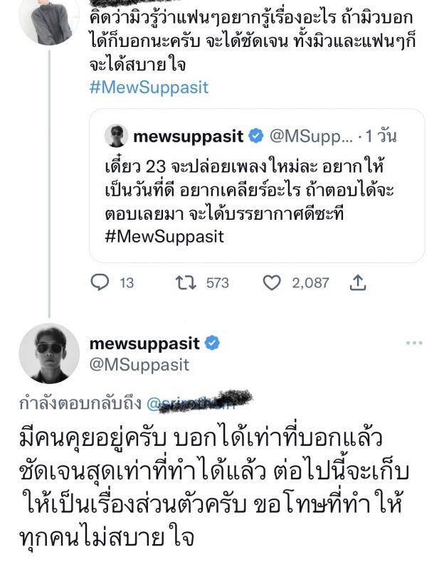
Task: Open the share icon on the tweet
Action: tap(359, 283)
